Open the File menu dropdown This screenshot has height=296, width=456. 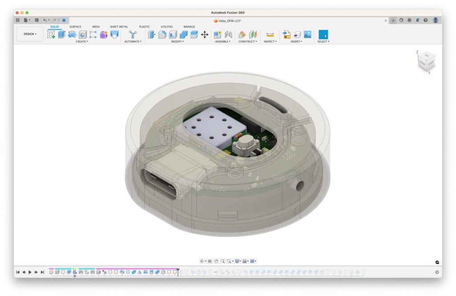tap(27, 20)
